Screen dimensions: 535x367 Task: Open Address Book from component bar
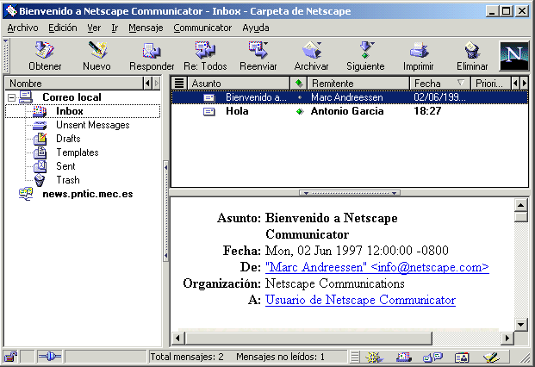click(462, 358)
